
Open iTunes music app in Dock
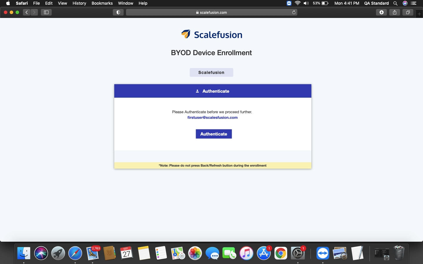click(246, 253)
